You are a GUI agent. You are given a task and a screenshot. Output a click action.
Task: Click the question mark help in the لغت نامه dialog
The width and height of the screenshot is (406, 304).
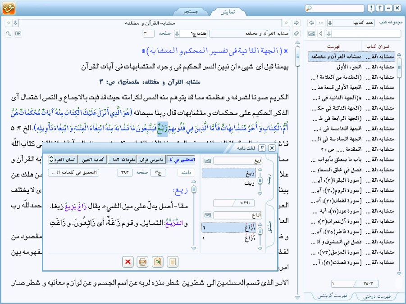point(262,148)
